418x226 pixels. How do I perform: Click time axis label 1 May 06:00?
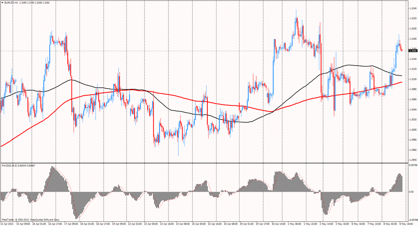pyautogui.click(x=293, y=224)
